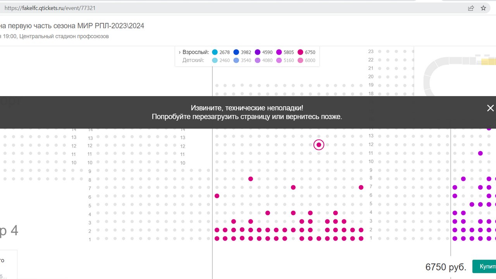
Task: Focus the address bar with fakelfc.qtickets.ru URL
Action: point(232,8)
